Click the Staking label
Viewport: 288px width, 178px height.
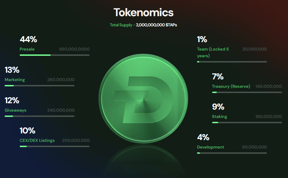tap(220, 117)
